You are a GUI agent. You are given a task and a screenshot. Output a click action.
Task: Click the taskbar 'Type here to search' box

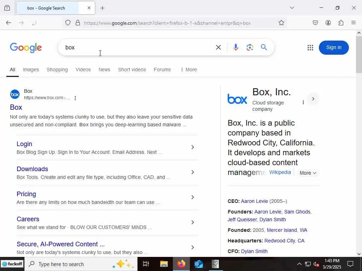click(81, 264)
